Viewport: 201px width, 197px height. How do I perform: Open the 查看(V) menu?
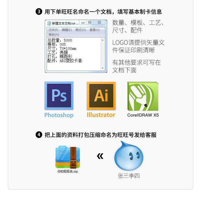[x=94, y=30]
